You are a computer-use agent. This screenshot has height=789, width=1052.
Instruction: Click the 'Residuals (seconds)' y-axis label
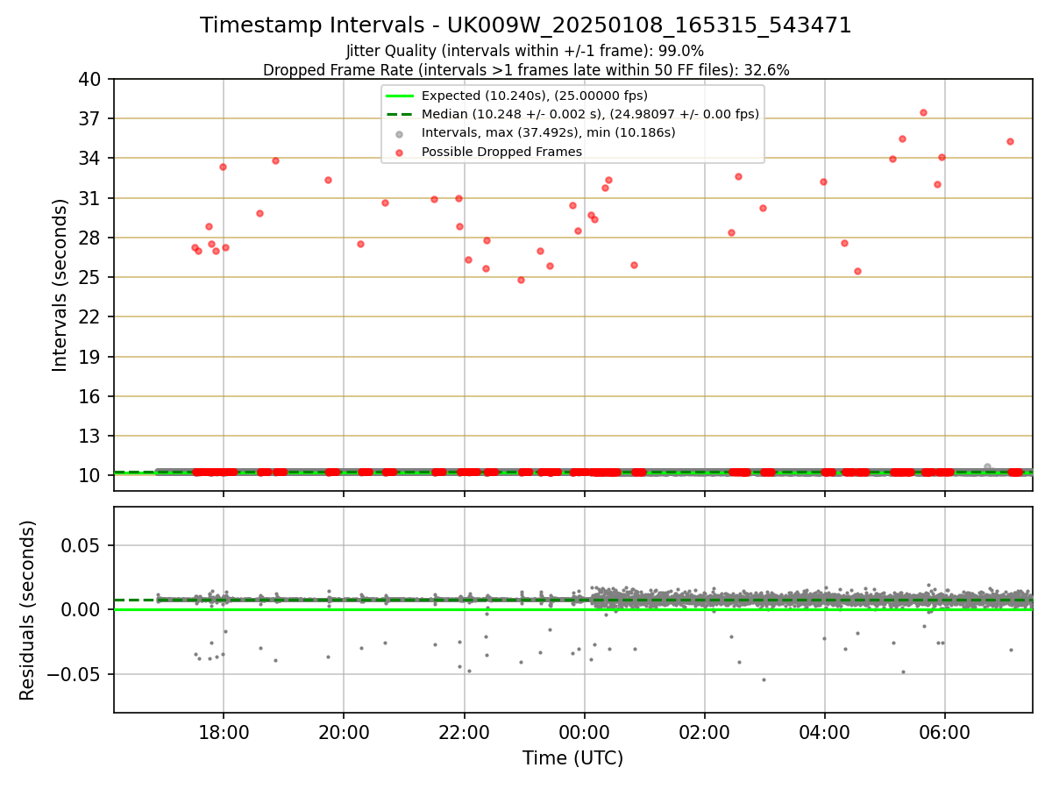click(x=28, y=610)
